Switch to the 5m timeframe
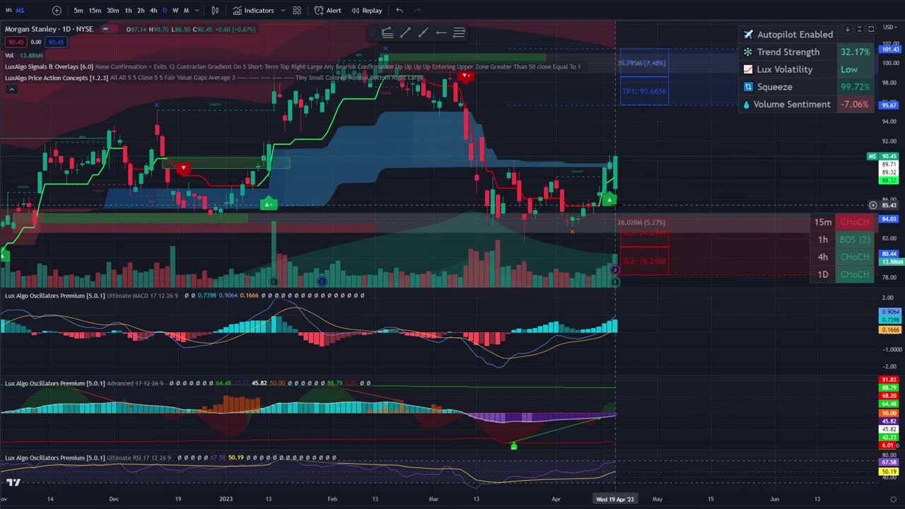 pyautogui.click(x=78, y=11)
